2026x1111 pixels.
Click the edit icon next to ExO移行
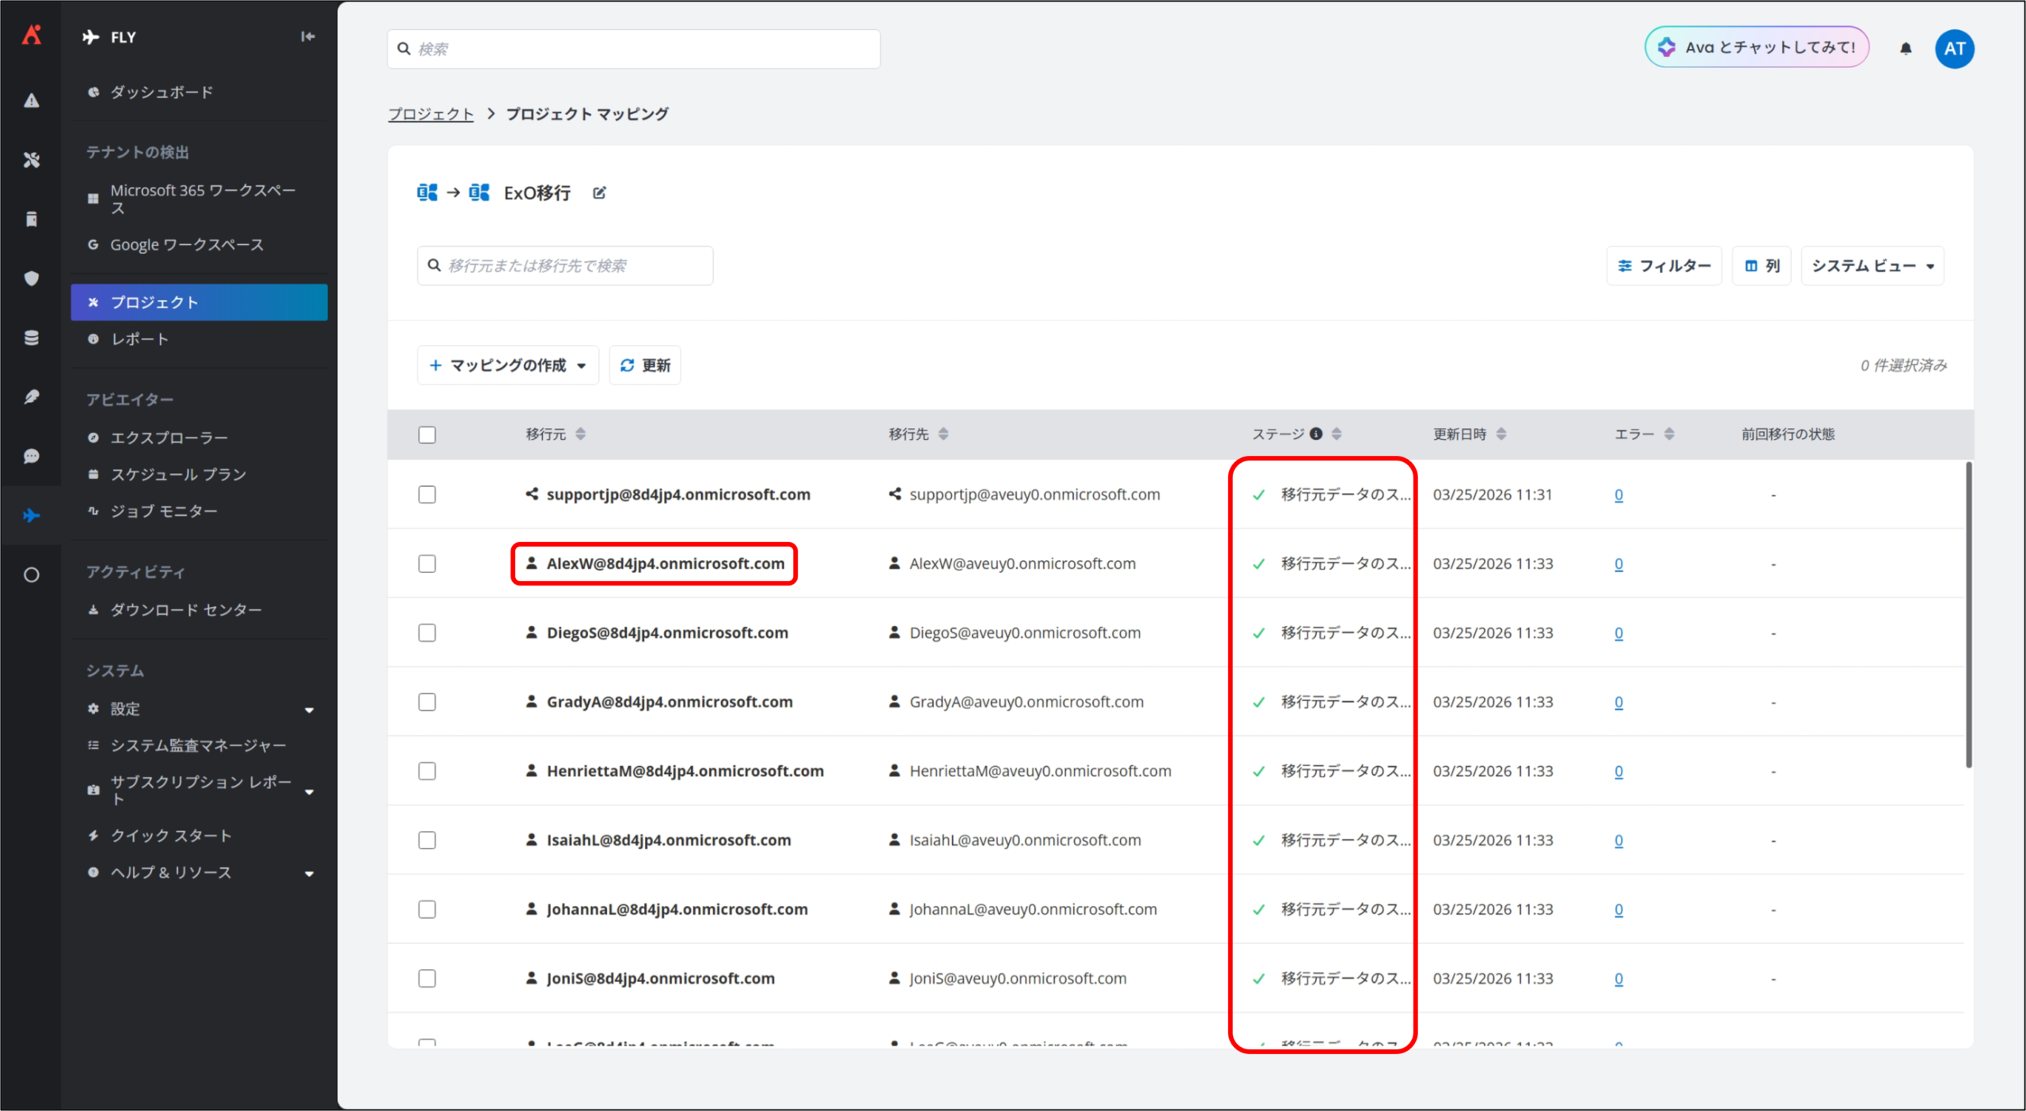[599, 193]
